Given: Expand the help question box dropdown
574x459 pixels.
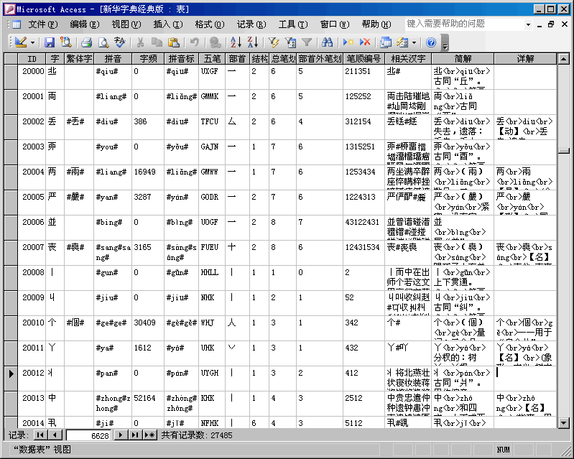Looking at the screenshot, I should (x=528, y=24).
